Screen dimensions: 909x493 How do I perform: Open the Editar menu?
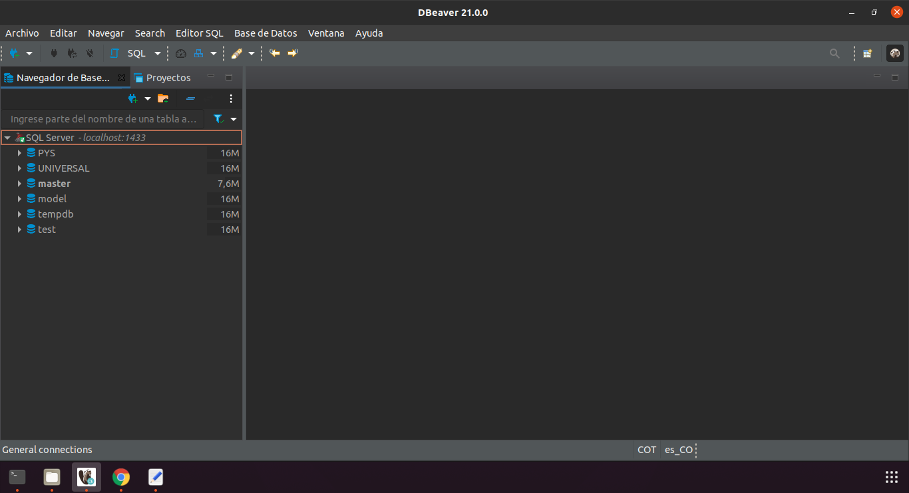pos(63,33)
